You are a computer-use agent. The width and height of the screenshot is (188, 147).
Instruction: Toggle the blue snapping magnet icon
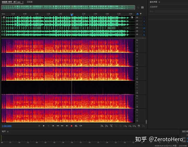(x=137, y=14)
